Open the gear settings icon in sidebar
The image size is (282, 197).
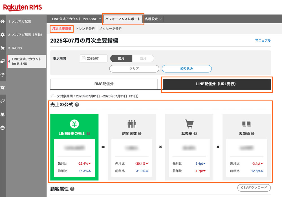[x=3, y=35]
